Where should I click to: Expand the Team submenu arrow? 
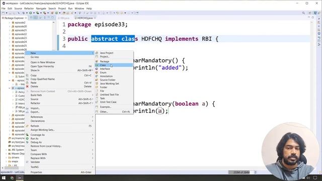coord(93,150)
